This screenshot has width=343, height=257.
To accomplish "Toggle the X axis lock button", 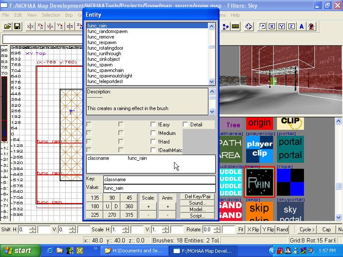I will tap(271, 27).
